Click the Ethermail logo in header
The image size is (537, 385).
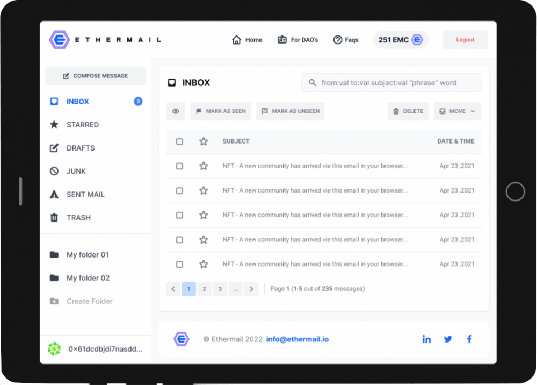(x=105, y=40)
